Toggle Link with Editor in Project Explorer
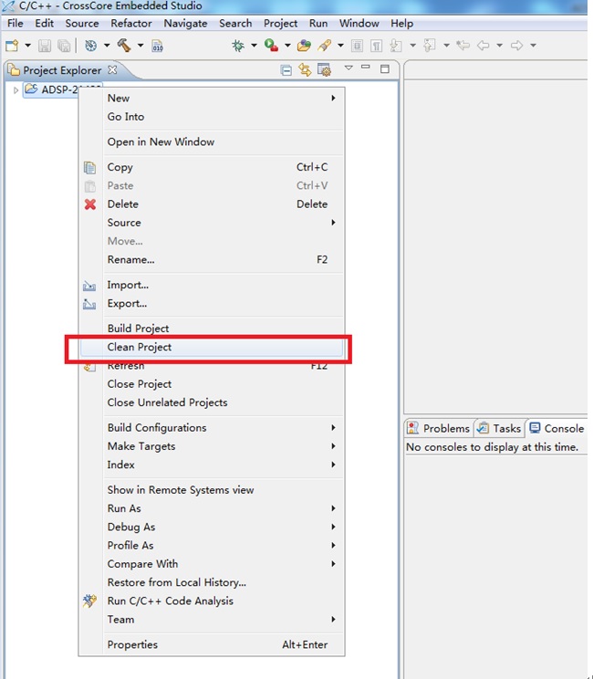593x679 pixels. (305, 69)
